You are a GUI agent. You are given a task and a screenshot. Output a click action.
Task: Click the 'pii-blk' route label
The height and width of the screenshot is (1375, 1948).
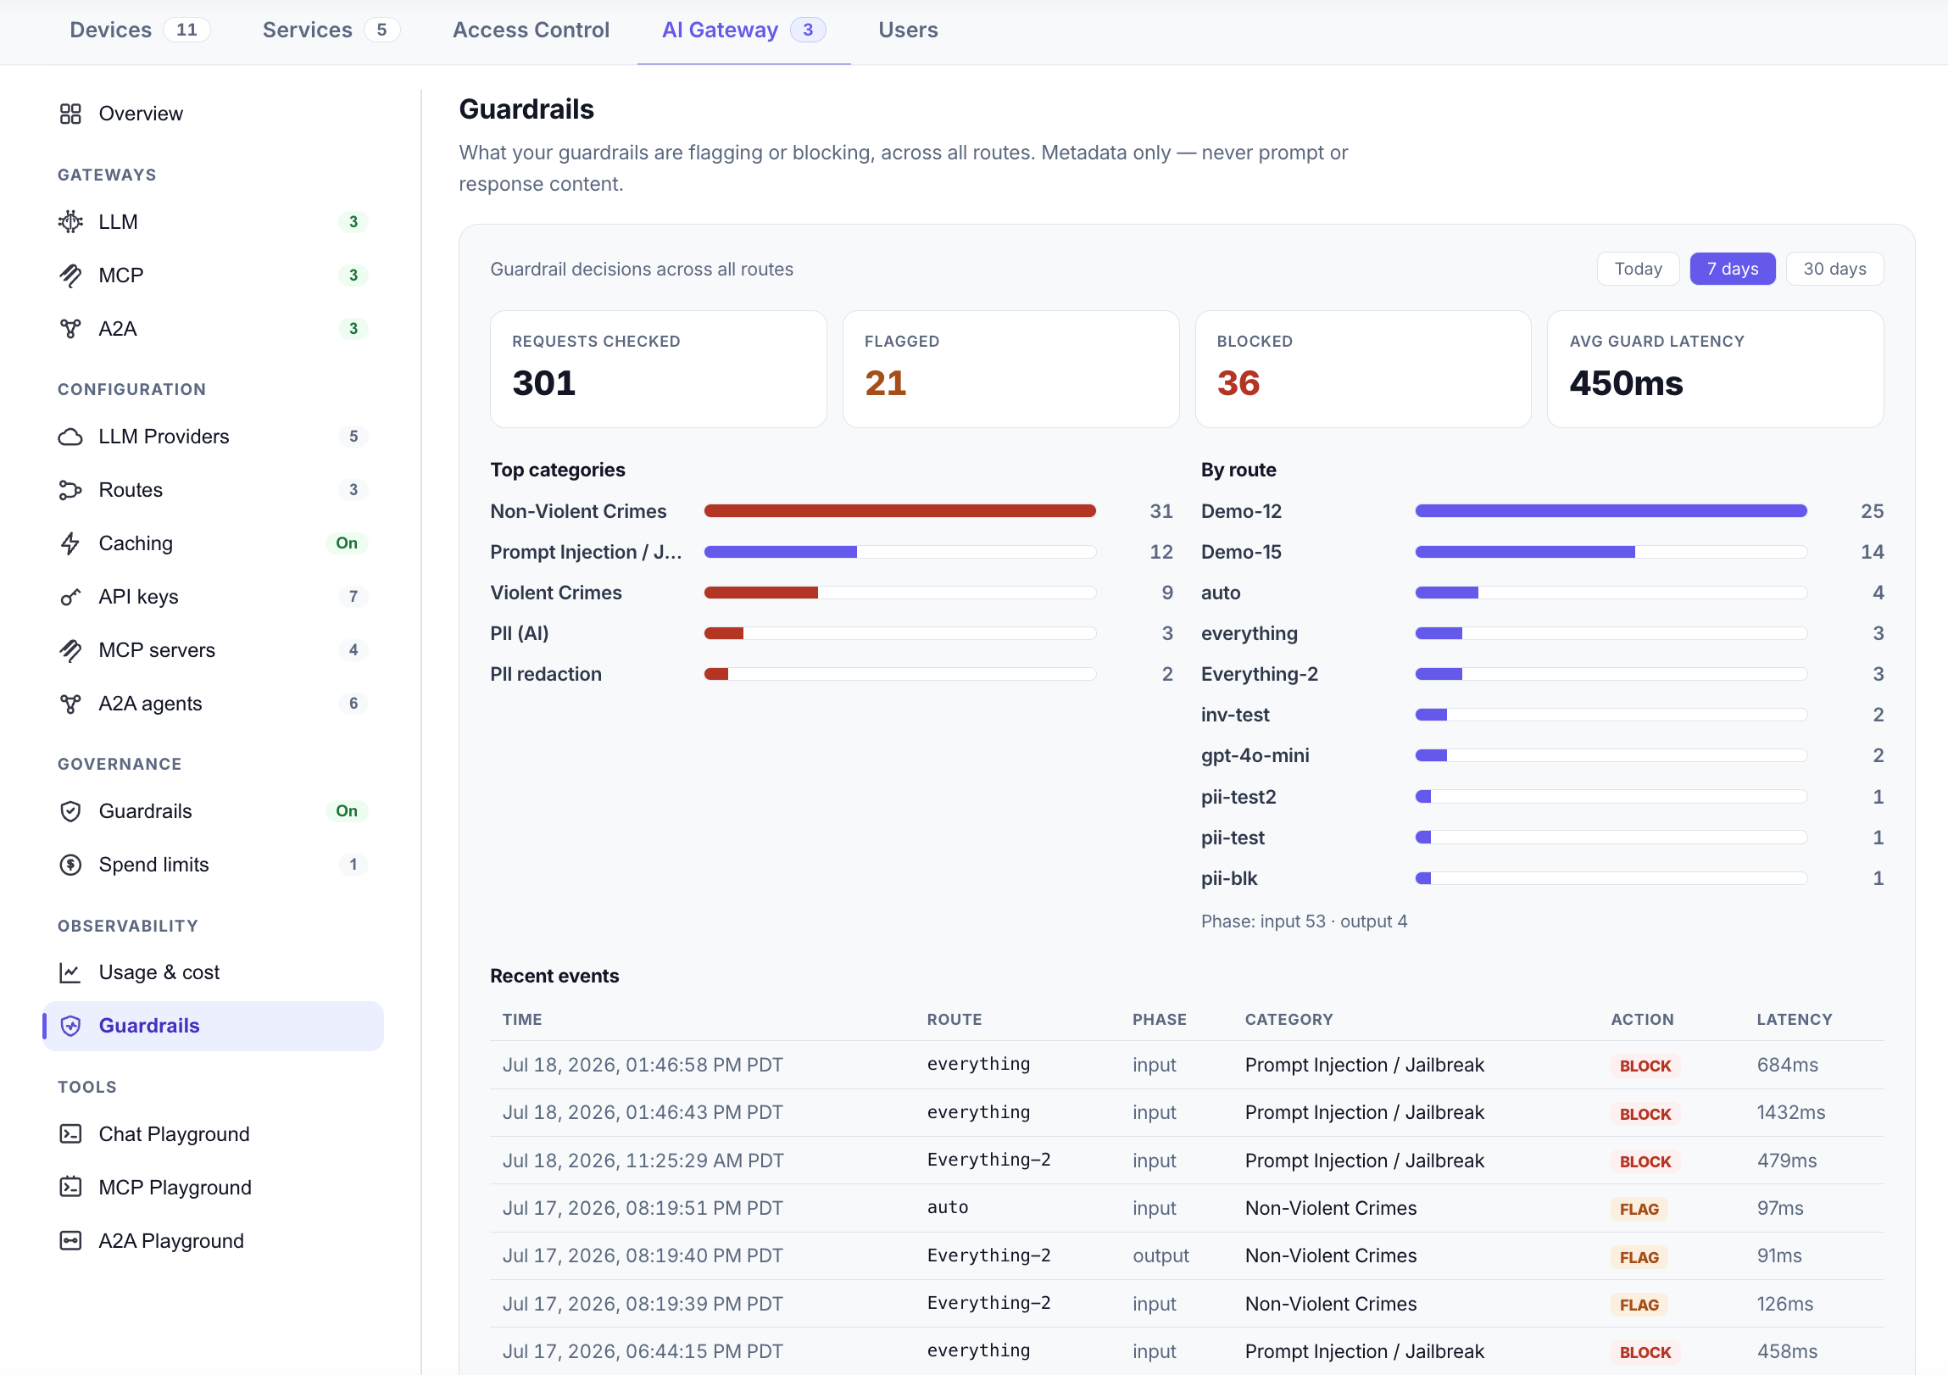pos(1228,878)
